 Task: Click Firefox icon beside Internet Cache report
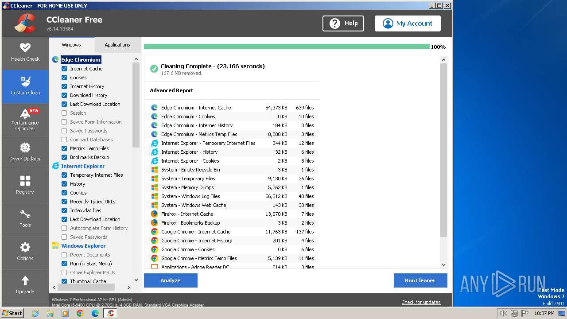[x=155, y=214]
